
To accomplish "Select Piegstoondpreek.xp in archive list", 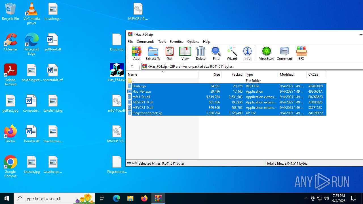I will [226, 113].
